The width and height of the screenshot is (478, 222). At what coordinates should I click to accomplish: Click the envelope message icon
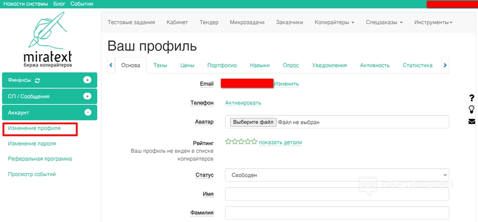coord(472,121)
